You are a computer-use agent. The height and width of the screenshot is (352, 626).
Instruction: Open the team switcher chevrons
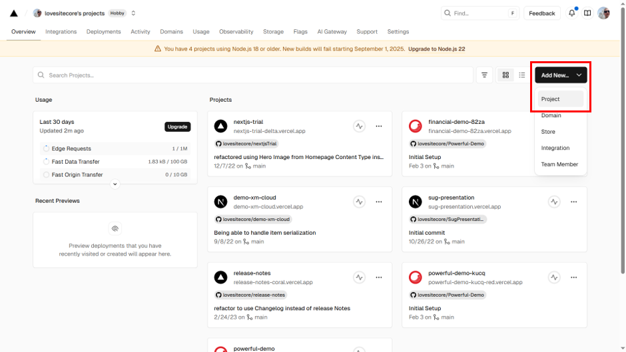coord(133,13)
